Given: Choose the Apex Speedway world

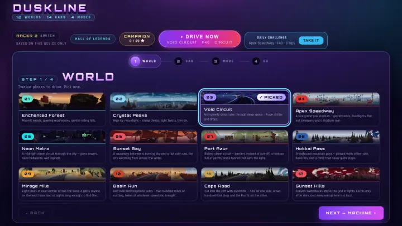Looking at the screenshot, I should click(336, 109).
